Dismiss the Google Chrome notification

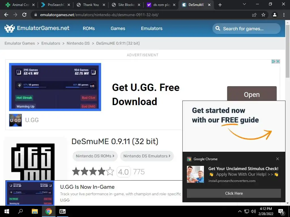[x=278, y=159]
